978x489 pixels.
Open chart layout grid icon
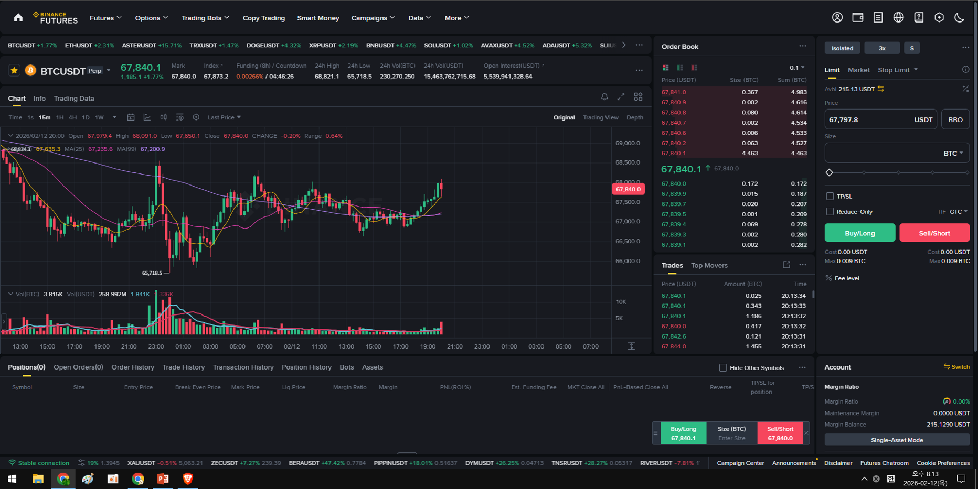pyautogui.click(x=638, y=97)
